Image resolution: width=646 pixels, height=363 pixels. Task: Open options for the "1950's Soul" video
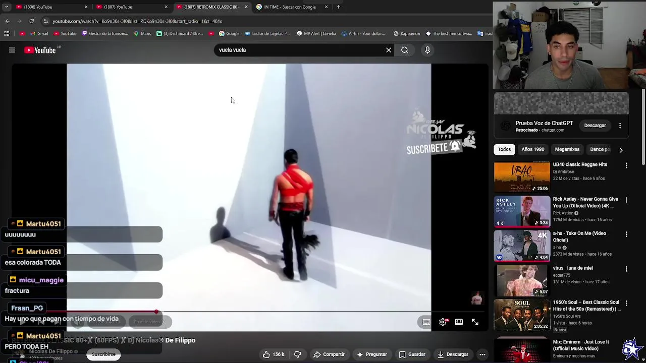626,303
